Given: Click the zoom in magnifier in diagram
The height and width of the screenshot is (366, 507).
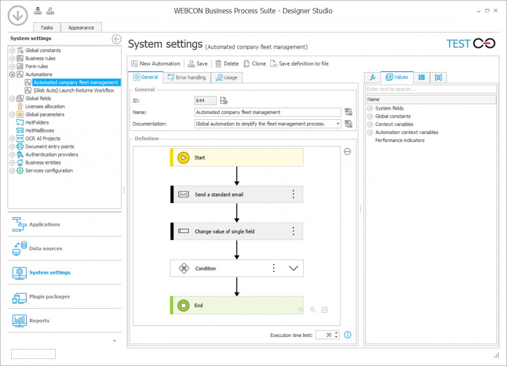Looking at the screenshot, I should coord(301,310).
